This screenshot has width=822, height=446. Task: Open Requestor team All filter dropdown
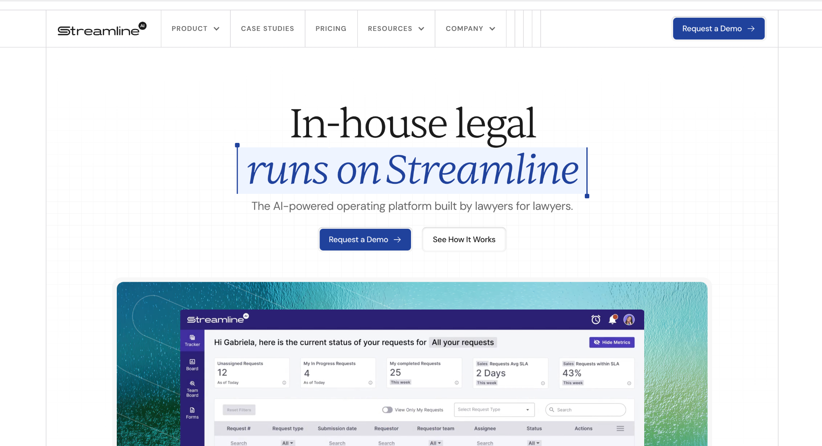point(435,443)
